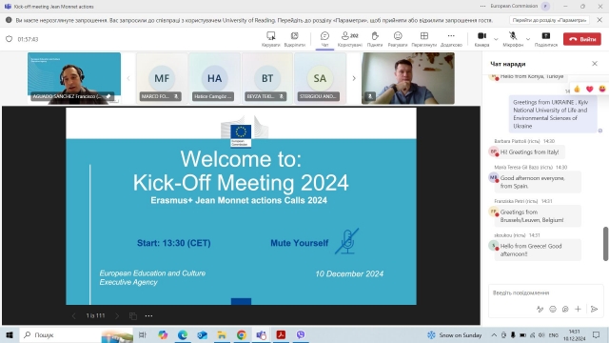
Task: Click the chat panel scrollbar
Action: 605,244
